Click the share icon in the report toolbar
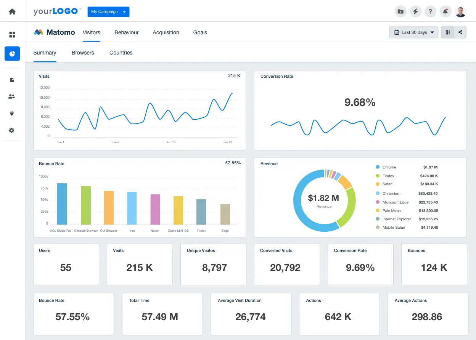Image resolution: width=476 pixels, height=340 pixels. [460, 32]
